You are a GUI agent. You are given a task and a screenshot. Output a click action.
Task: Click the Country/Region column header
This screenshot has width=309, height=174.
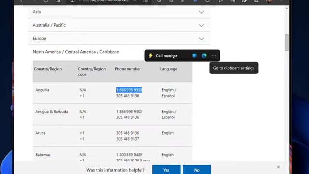(48, 69)
